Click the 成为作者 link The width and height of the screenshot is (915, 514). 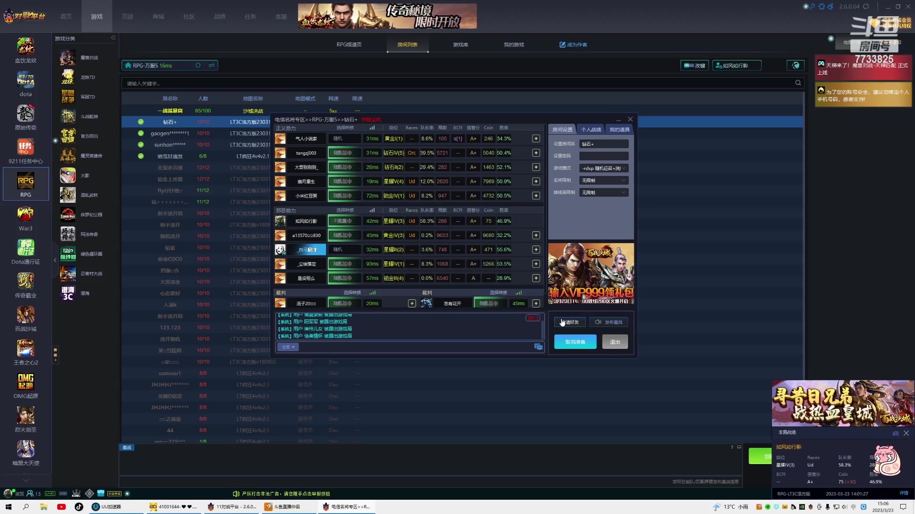point(573,45)
